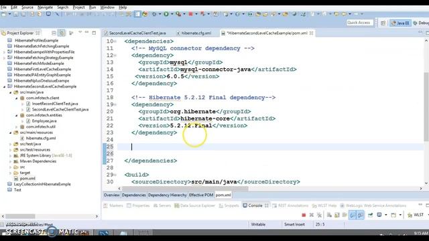The height and width of the screenshot is (241, 429).
Task: Switch to Java EE perspective
Action: (400, 23)
